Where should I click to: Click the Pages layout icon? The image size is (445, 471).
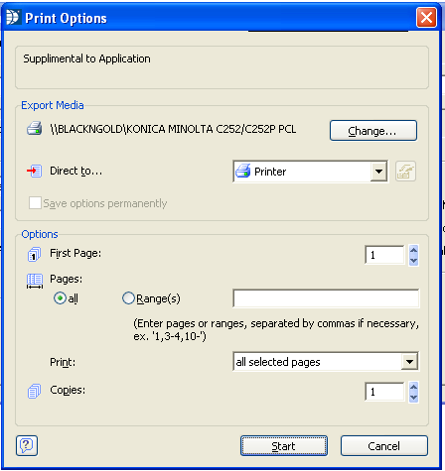pyautogui.click(x=35, y=281)
